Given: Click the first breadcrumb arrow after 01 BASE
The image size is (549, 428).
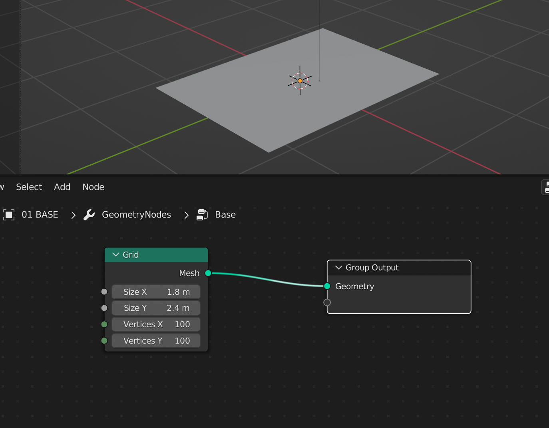Looking at the screenshot, I should [73, 215].
